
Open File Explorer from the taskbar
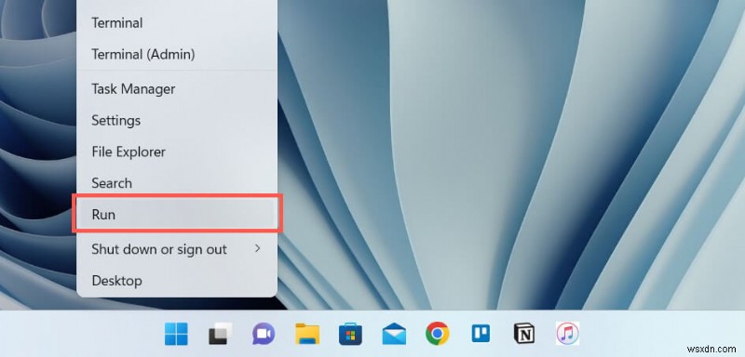(x=307, y=334)
